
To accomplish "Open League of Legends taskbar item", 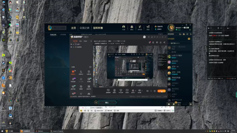I will tap(57, 131).
